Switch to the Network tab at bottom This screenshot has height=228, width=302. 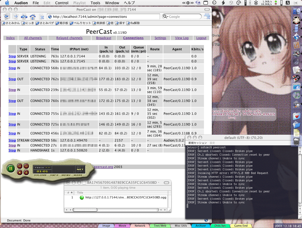coord(140,226)
